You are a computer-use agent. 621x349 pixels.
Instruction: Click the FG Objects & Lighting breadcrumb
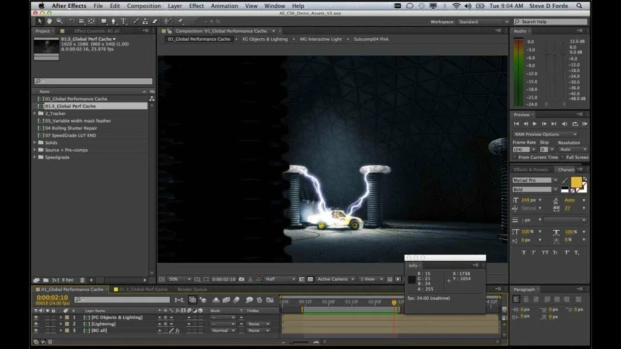coord(265,39)
